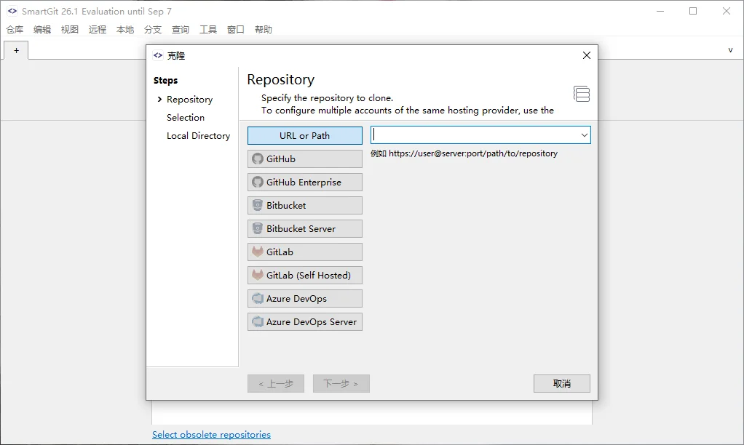Click the repository URL text field
744x445 pixels.
pyautogui.click(x=475, y=135)
